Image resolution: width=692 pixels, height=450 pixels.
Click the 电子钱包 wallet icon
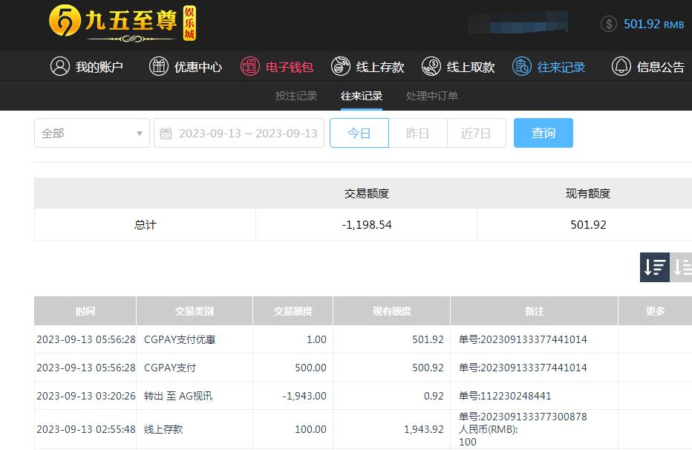click(x=249, y=66)
